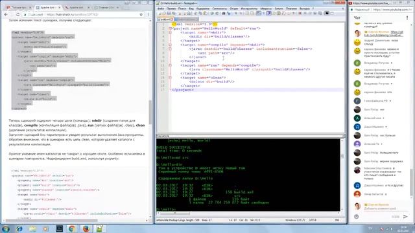Click the YouTube chat vertical scrollbar
415x233 pixels.
pos(411,183)
